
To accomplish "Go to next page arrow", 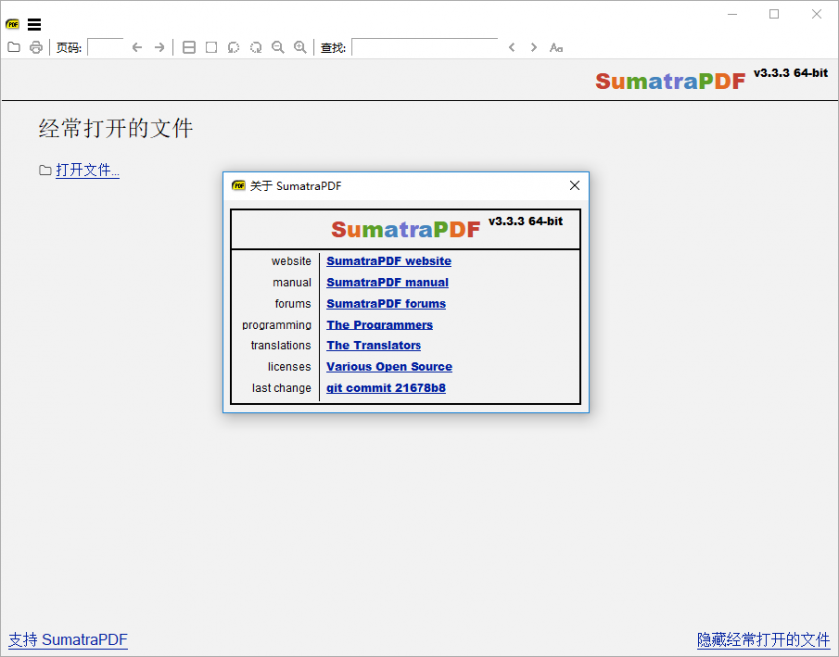I will 159,47.
